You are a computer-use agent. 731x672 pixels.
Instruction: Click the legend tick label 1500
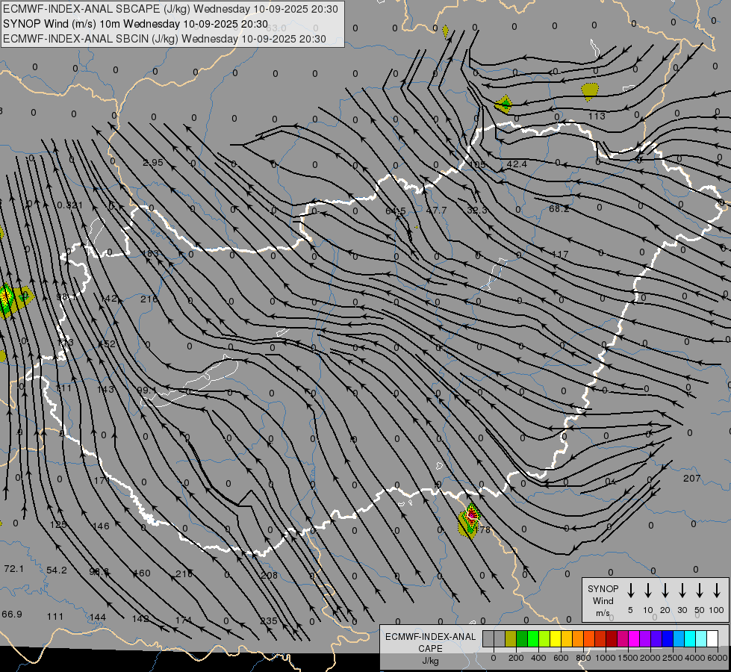[x=628, y=658]
